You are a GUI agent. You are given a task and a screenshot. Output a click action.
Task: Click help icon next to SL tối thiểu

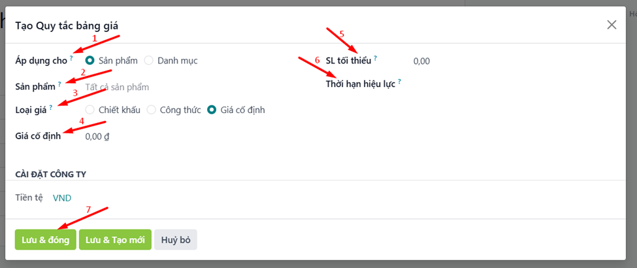point(376,58)
